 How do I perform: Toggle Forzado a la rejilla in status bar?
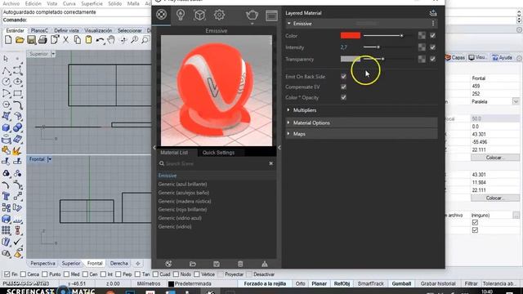tap(265, 283)
